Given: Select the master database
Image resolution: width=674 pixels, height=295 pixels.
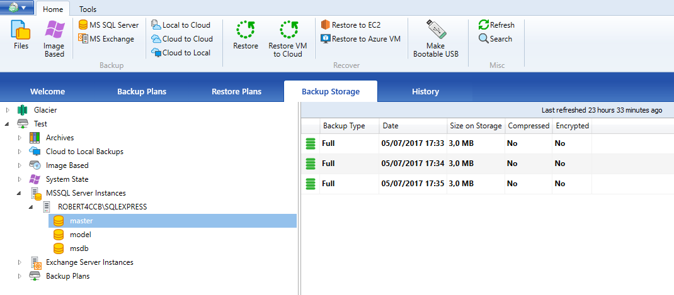Looking at the screenshot, I should (x=173, y=221).
